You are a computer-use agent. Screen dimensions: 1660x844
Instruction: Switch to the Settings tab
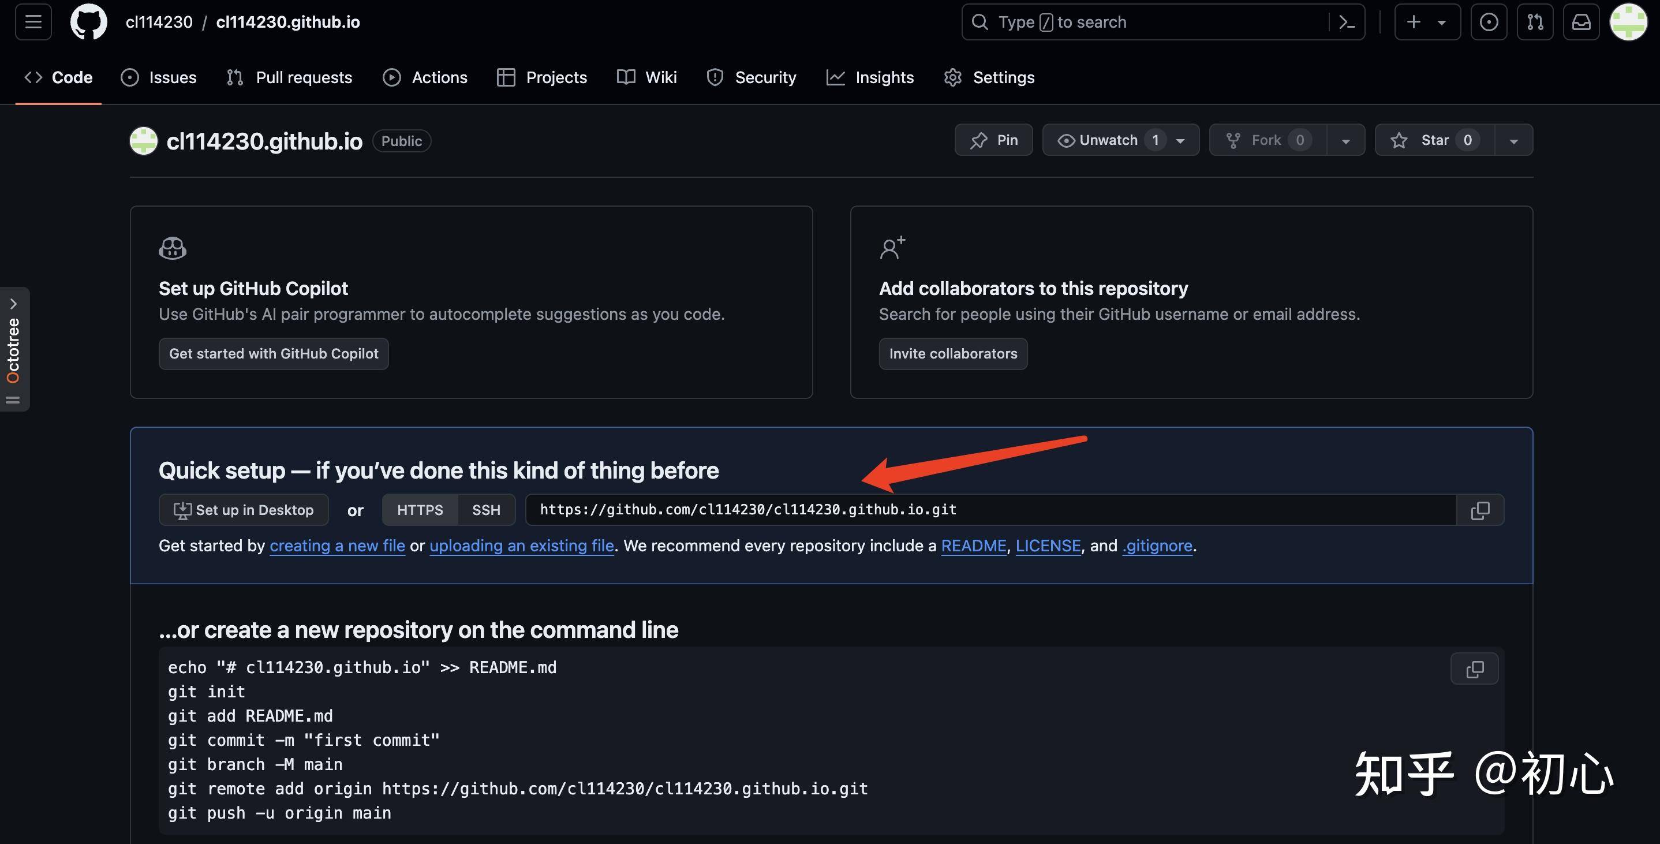point(989,77)
